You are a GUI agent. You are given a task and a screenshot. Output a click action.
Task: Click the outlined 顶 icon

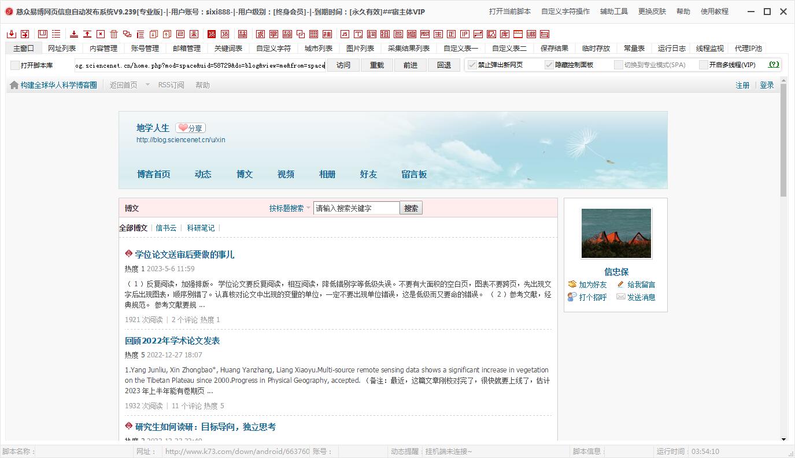(225, 34)
